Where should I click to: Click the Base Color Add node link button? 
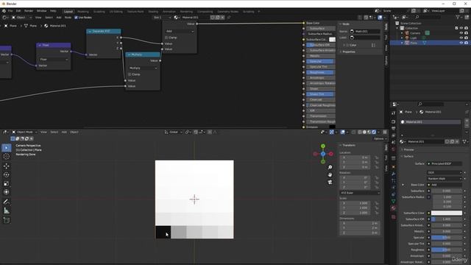pyautogui.click(x=445, y=185)
